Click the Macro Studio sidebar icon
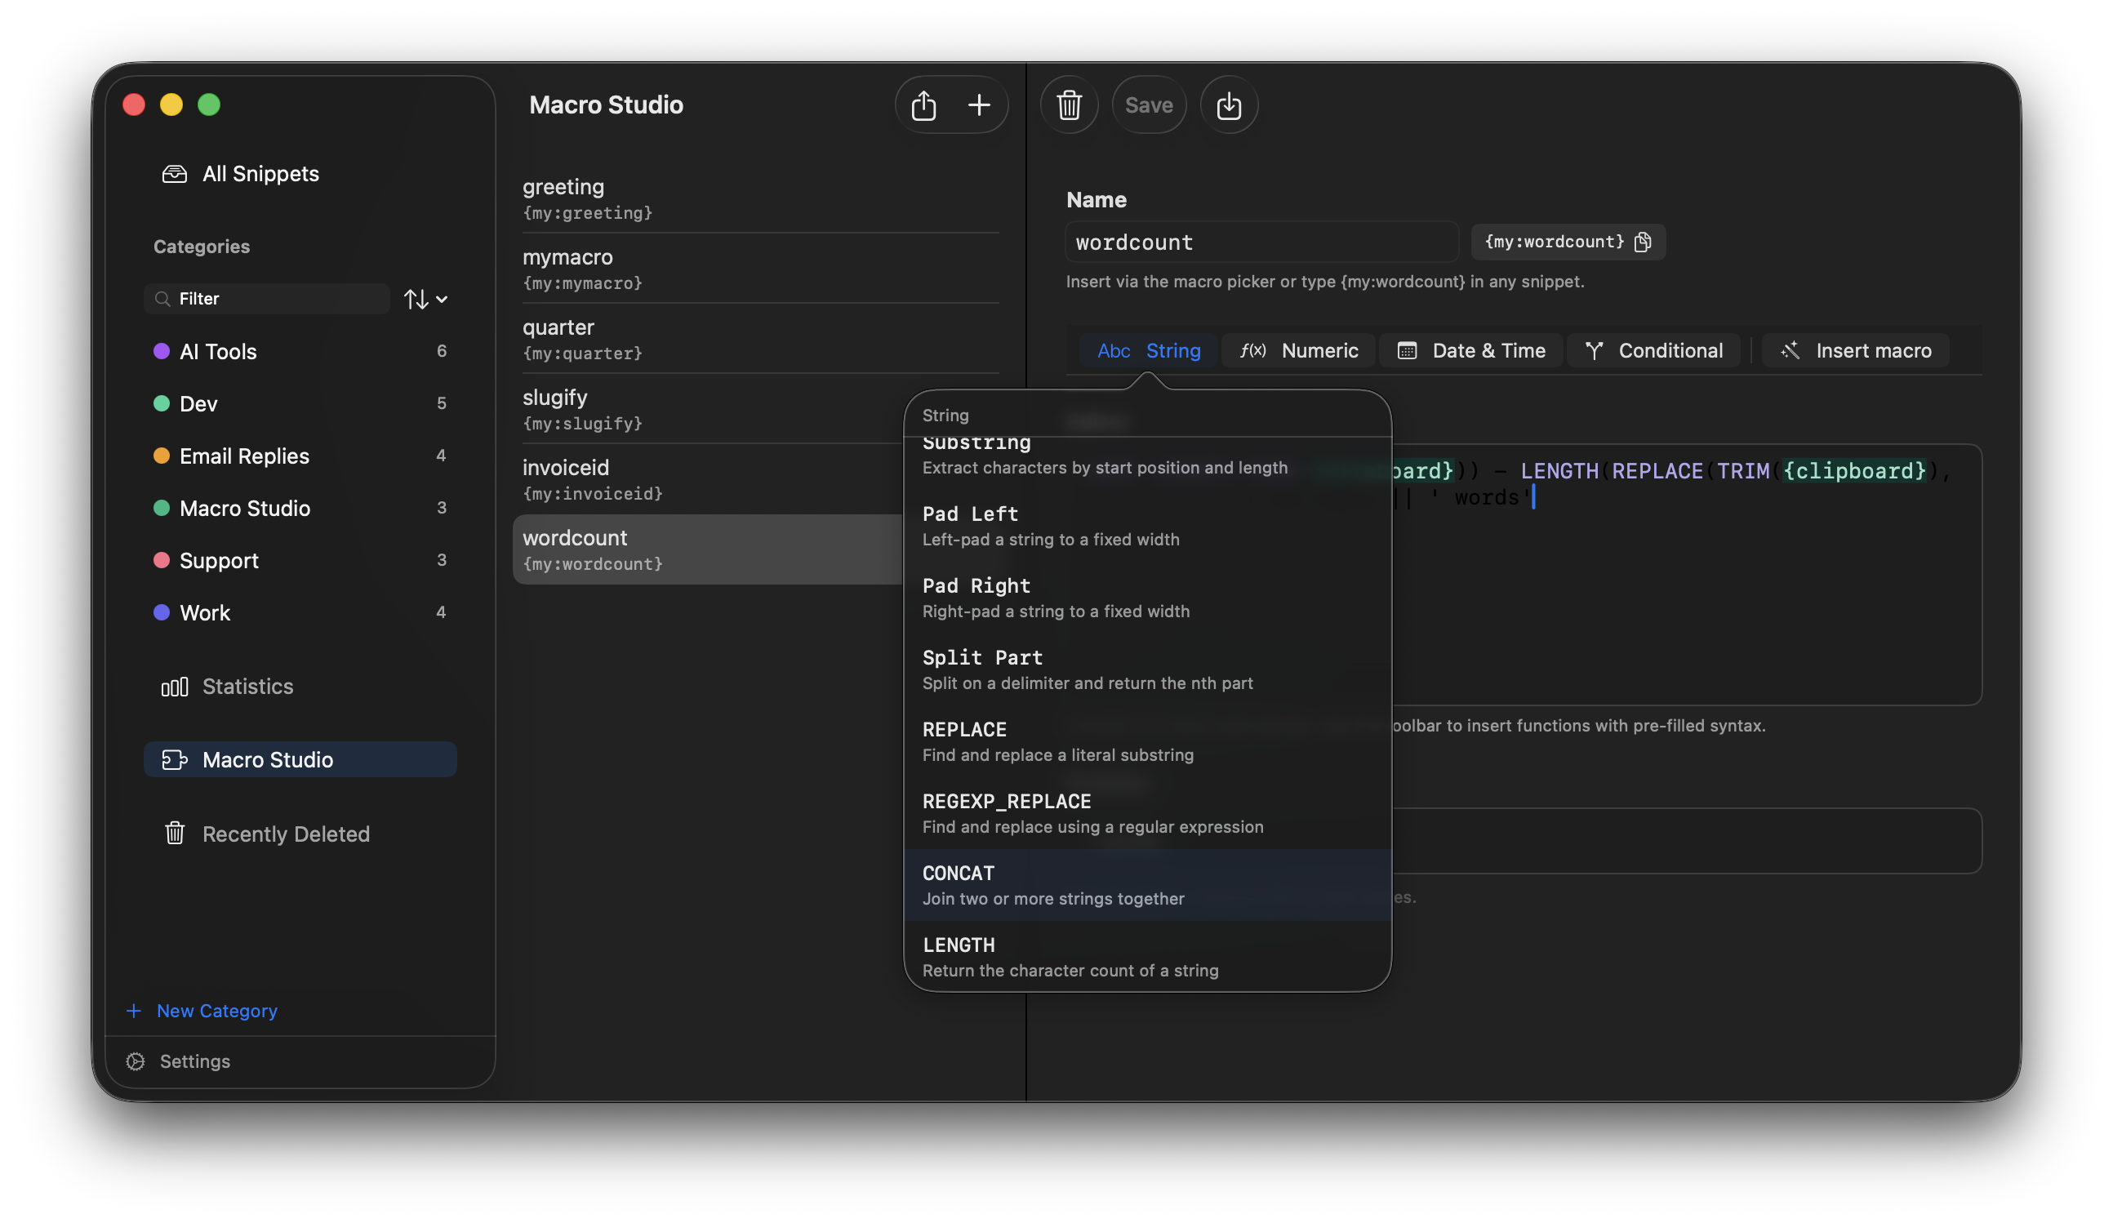This screenshot has height=1223, width=2113. (x=175, y=759)
